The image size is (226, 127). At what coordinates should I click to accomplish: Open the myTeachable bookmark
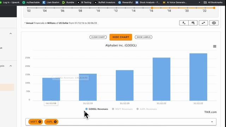[31, 2]
